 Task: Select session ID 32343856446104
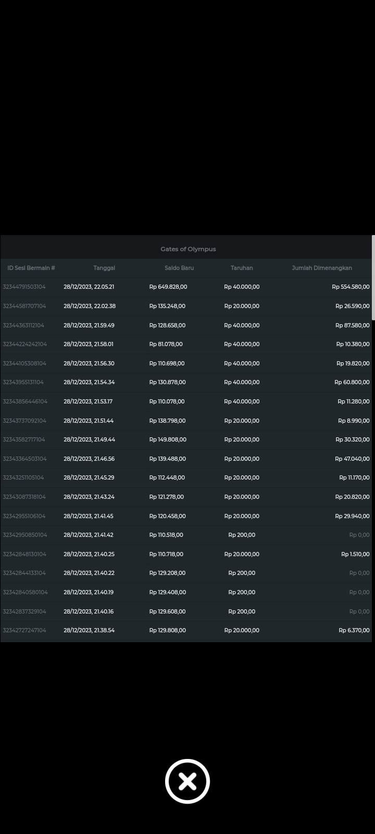point(25,401)
